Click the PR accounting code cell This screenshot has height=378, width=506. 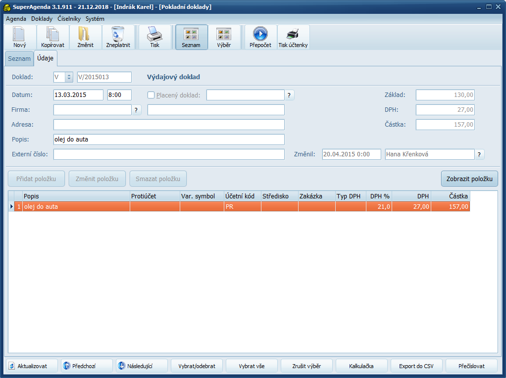point(243,207)
